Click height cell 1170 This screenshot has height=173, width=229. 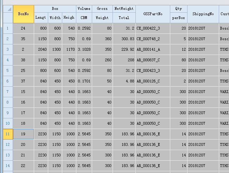point(69,49)
